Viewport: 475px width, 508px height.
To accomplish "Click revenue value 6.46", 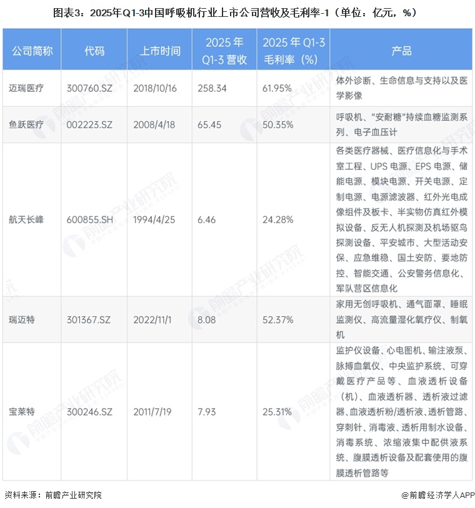I will pyautogui.click(x=206, y=220).
